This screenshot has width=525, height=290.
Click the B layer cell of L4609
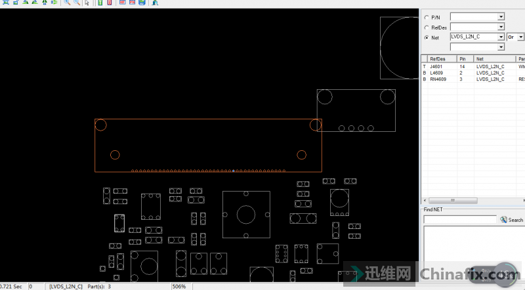tap(424, 73)
